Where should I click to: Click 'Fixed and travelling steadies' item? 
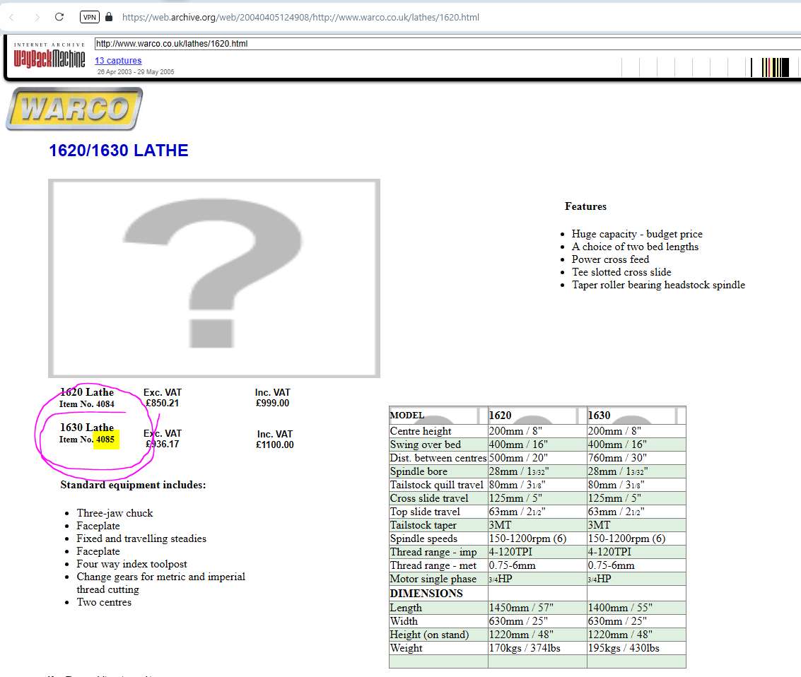pyautogui.click(x=141, y=538)
